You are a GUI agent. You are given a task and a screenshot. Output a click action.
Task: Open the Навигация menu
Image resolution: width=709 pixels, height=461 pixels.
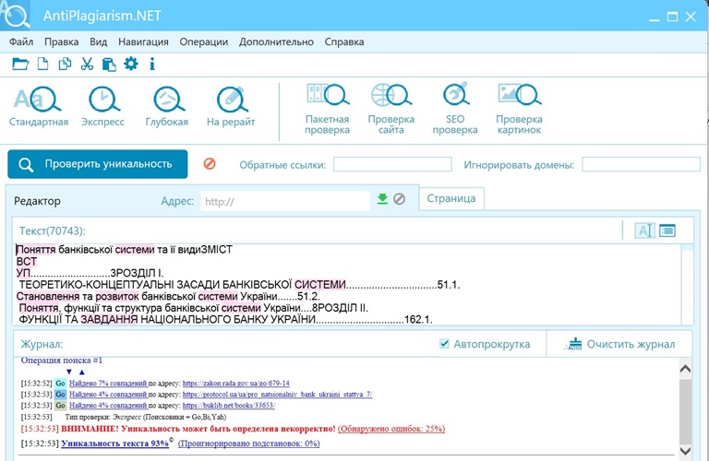point(143,42)
